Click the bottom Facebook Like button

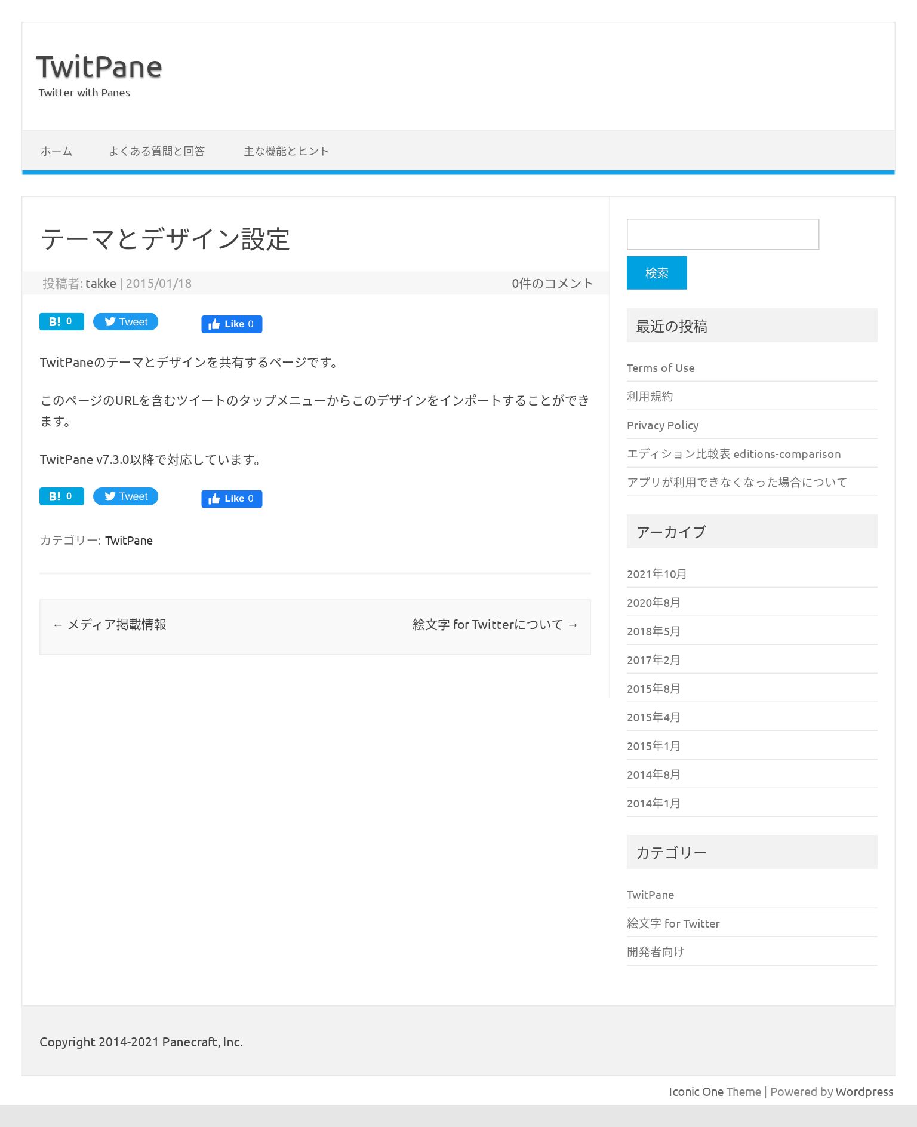tap(232, 499)
